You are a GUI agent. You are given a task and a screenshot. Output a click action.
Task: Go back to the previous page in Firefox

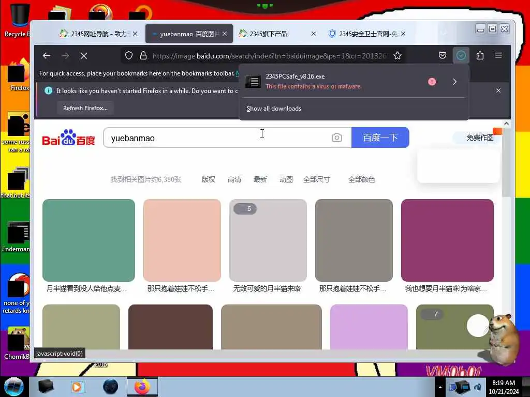pos(47,56)
